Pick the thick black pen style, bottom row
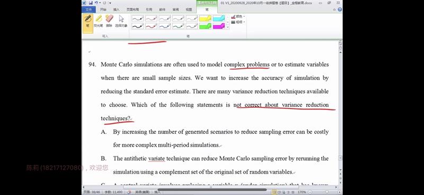 [x=138, y=26]
